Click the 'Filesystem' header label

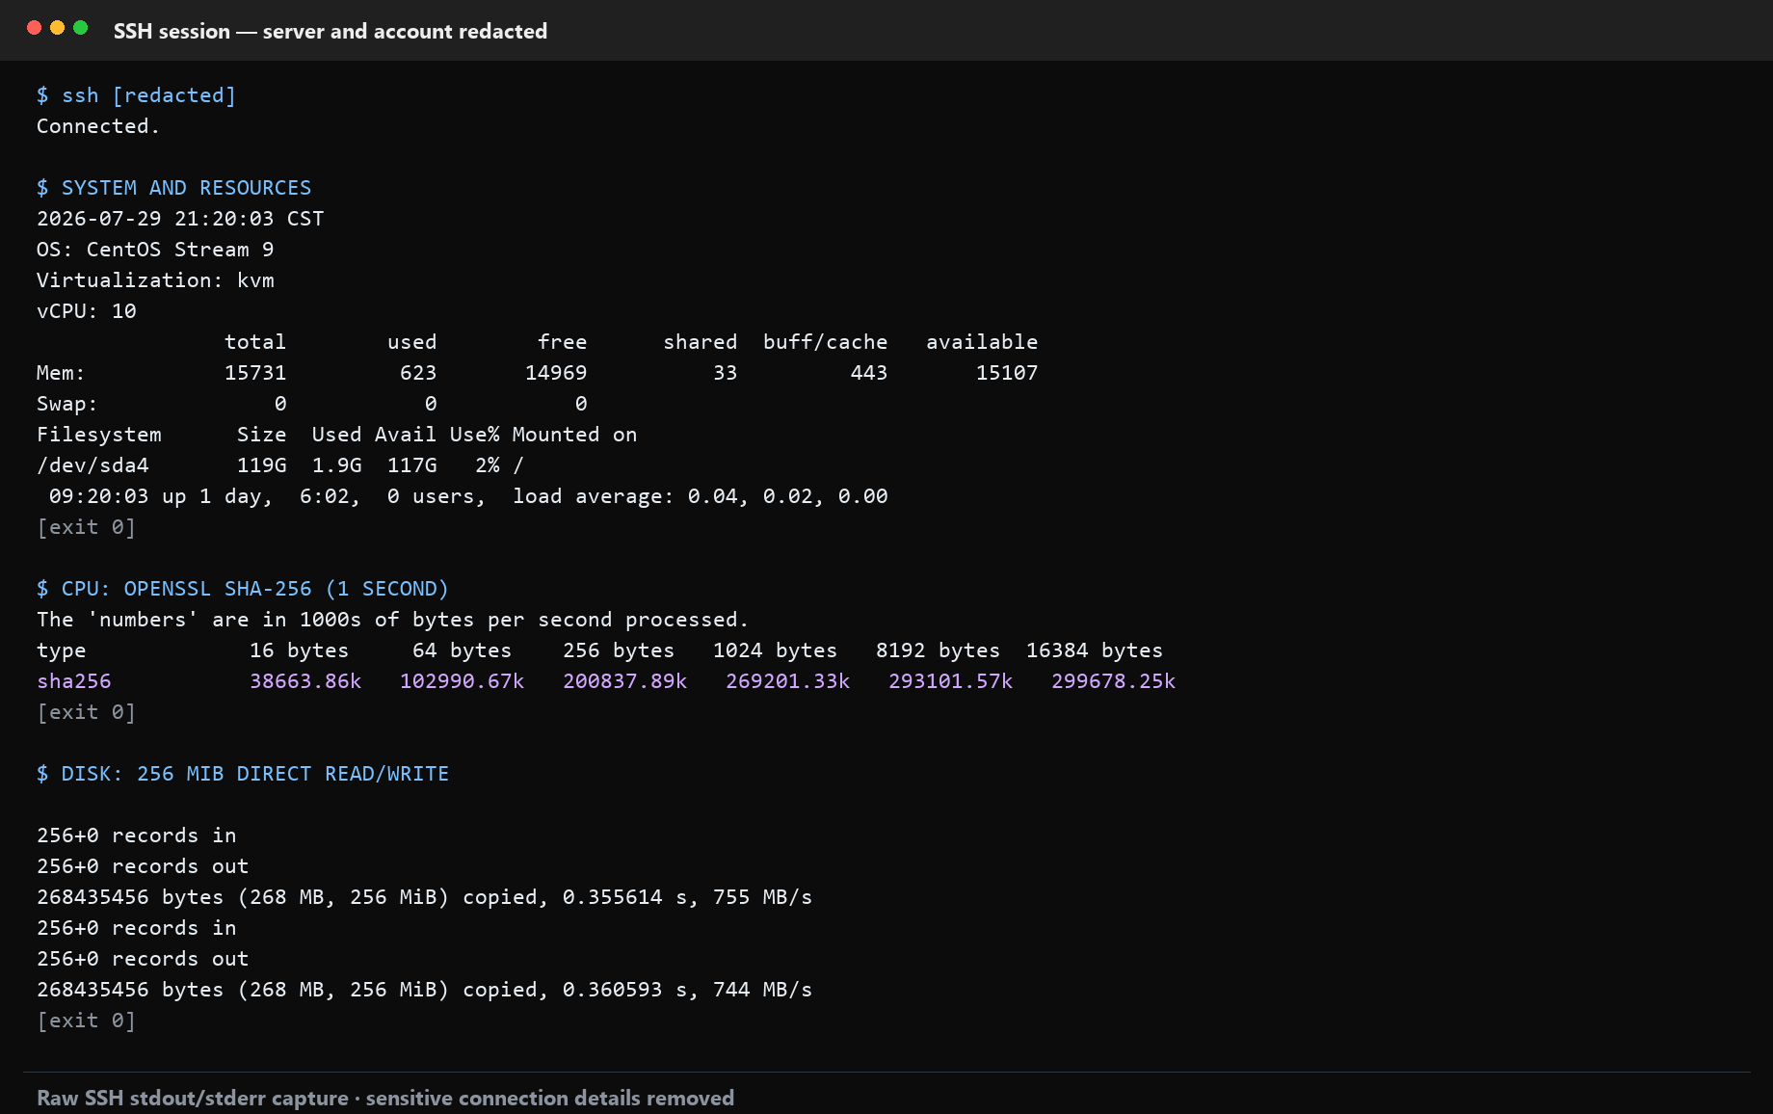[99, 435]
